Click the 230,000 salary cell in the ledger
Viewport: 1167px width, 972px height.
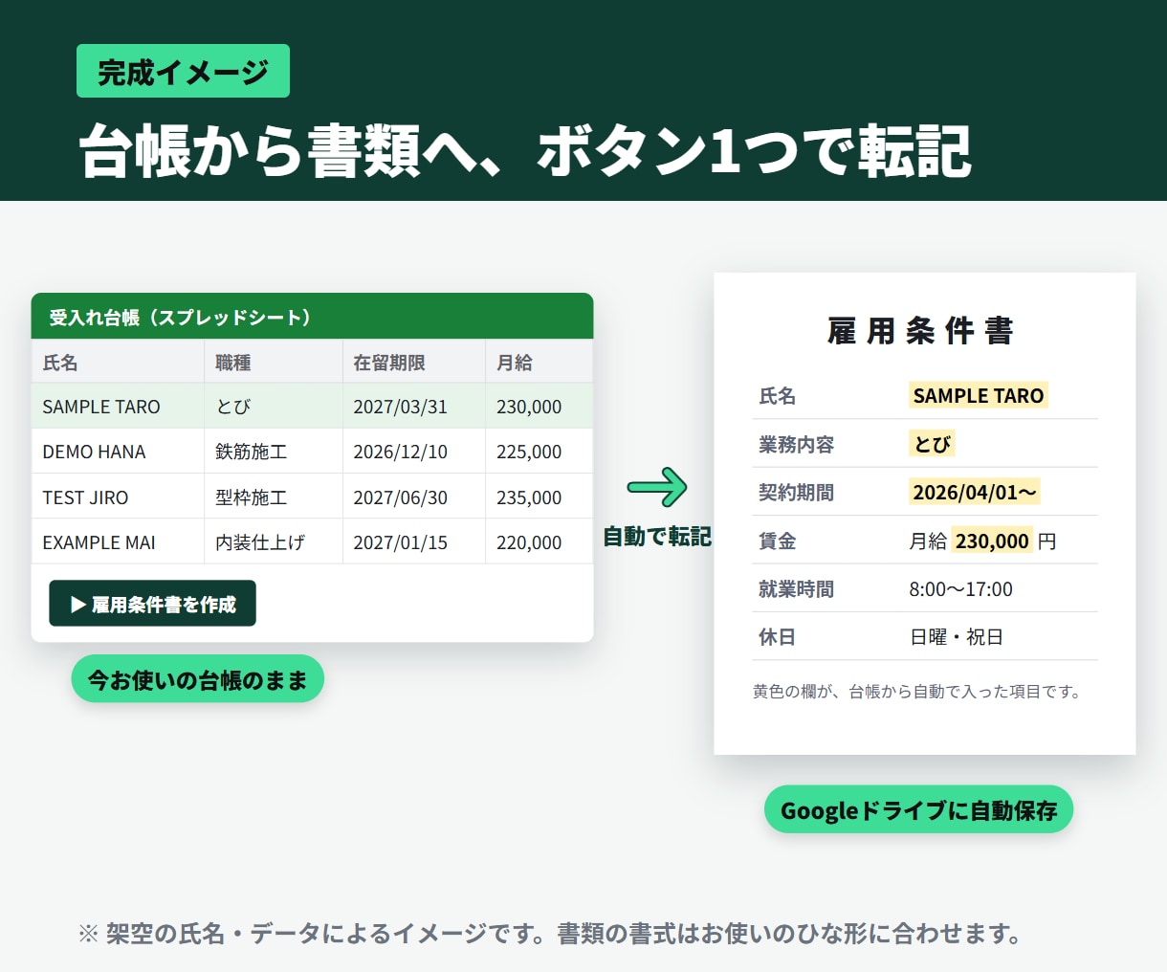click(x=539, y=407)
